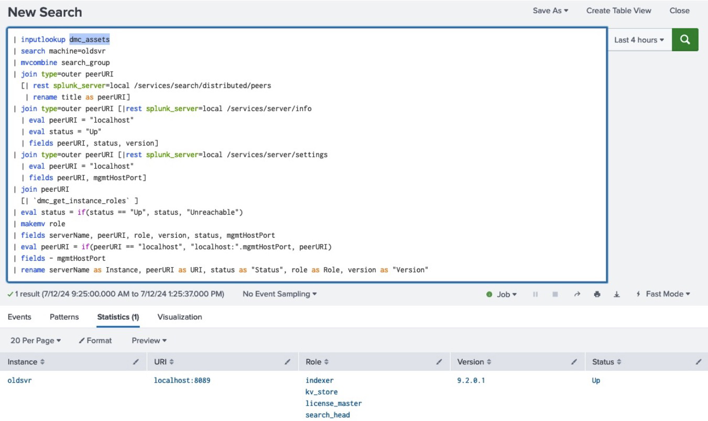The image size is (708, 421).
Task: Edit the Status column format pencil
Action: [698, 362]
